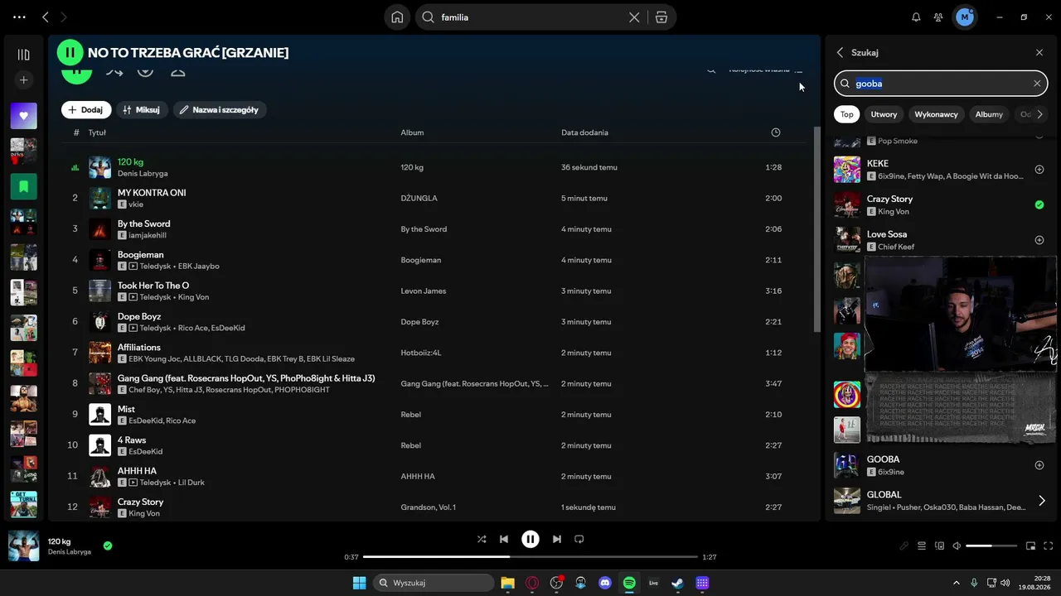1061x596 pixels.
Task: Select the Top filter chip
Action: coord(846,114)
